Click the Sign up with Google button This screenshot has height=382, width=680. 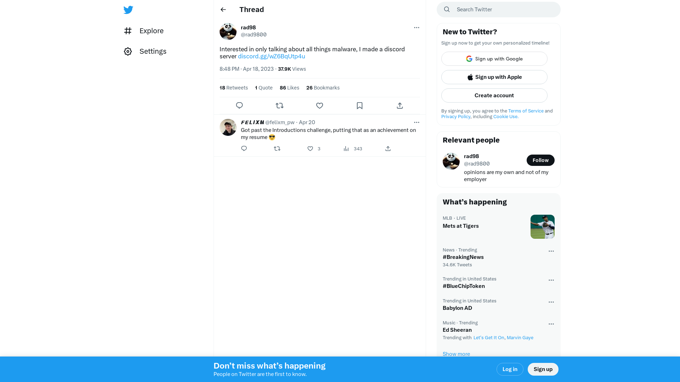pyautogui.click(x=494, y=59)
